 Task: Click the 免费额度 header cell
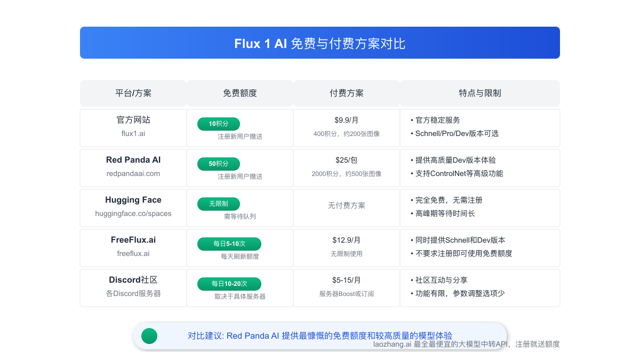point(239,93)
